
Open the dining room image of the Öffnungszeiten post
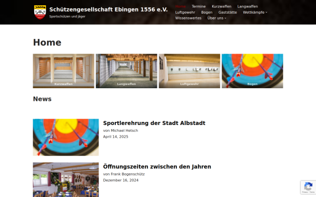click(66, 180)
